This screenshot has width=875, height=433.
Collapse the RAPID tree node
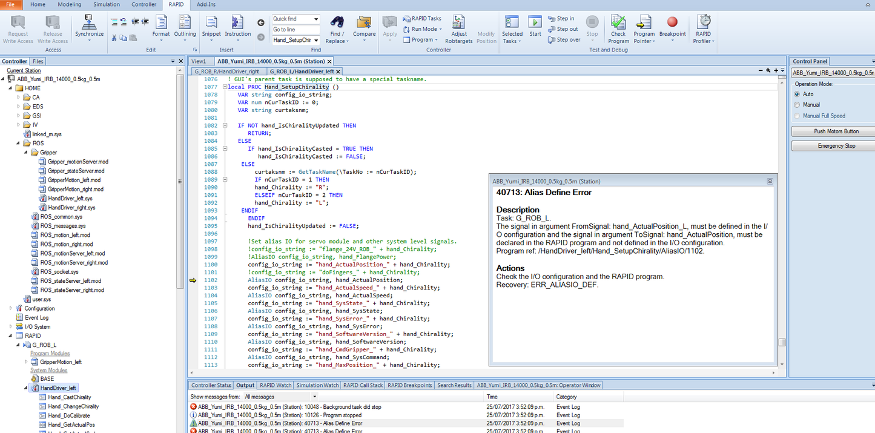[x=11, y=335]
